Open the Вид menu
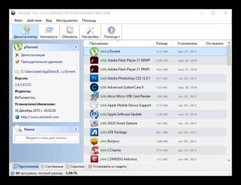Screen dimensions: 241x185 click(x=49, y=20)
